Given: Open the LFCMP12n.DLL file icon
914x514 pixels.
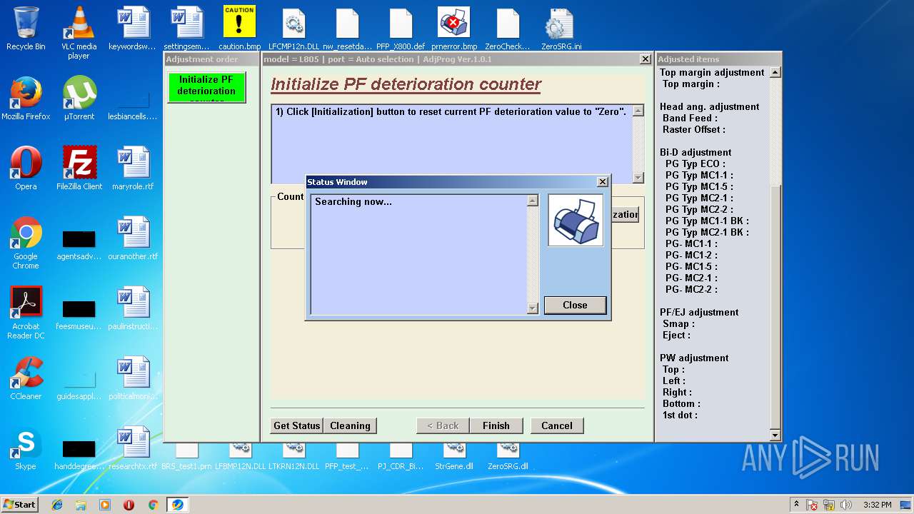Looking at the screenshot, I should click(293, 29).
